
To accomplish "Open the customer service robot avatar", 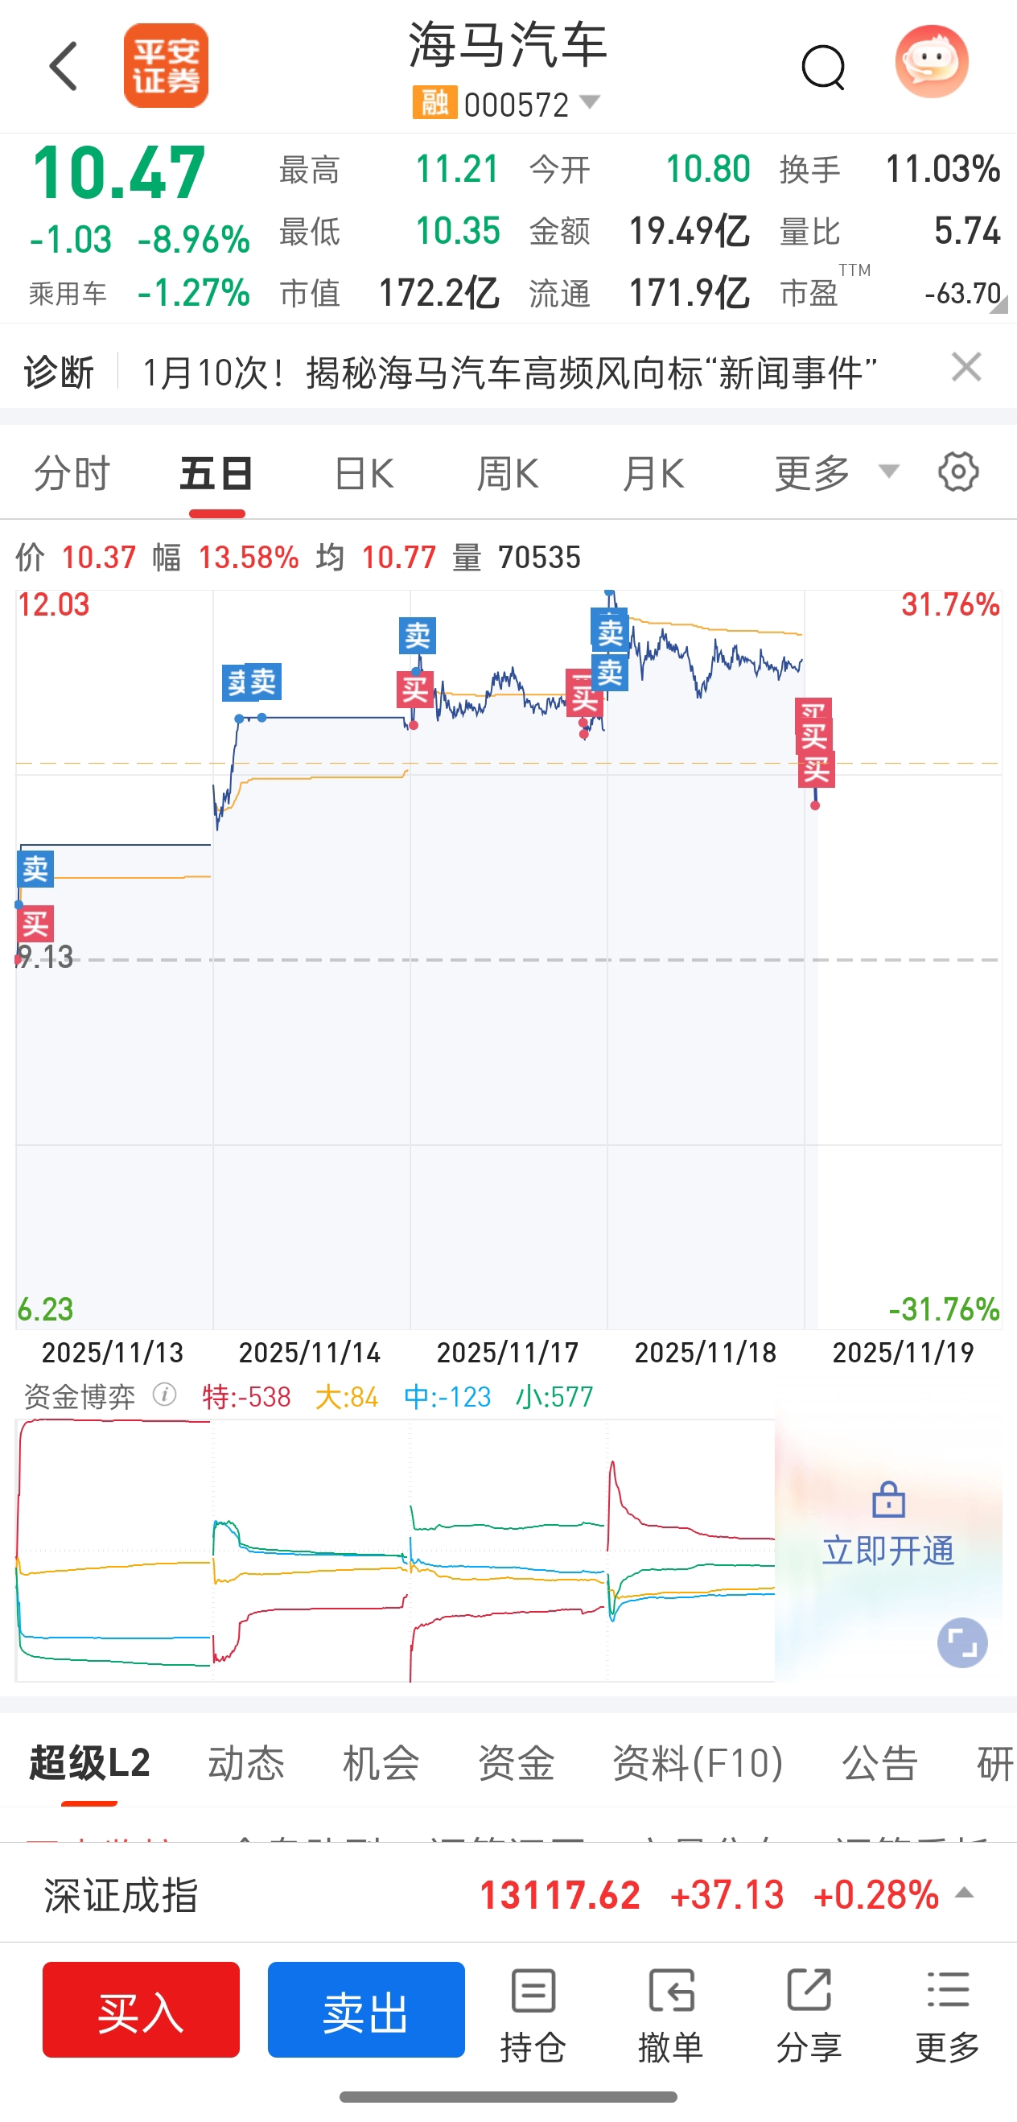I will (932, 63).
